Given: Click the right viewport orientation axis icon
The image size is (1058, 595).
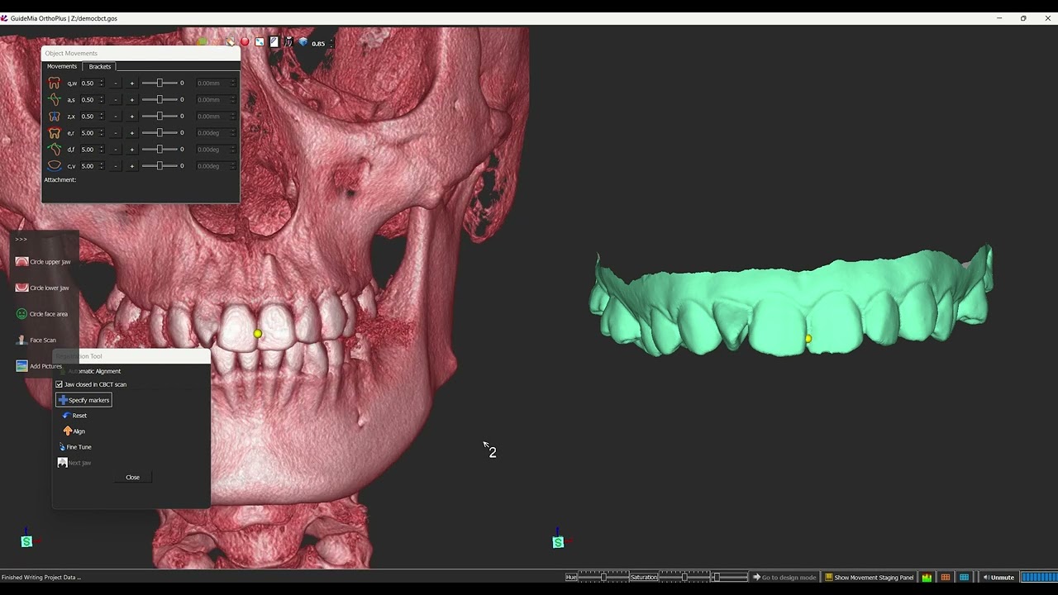Looking at the screenshot, I should [x=559, y=540].
